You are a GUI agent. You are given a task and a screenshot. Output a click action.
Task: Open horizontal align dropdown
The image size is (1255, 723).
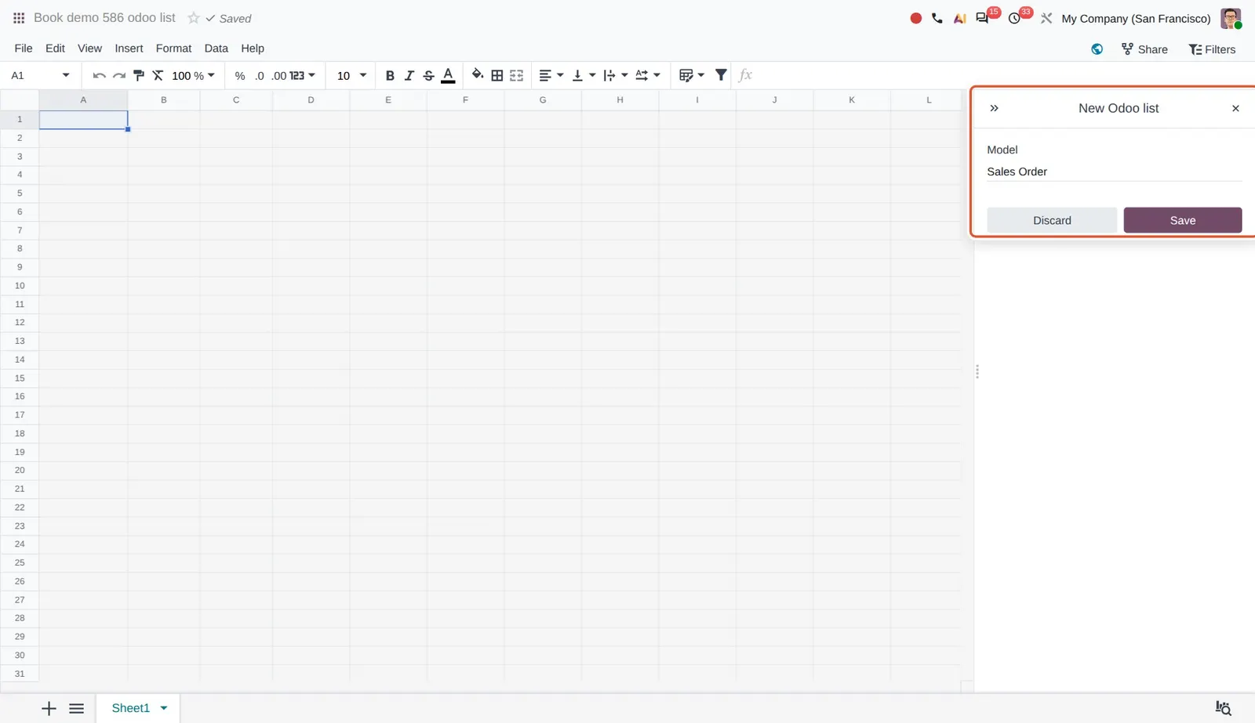(551, 76)
